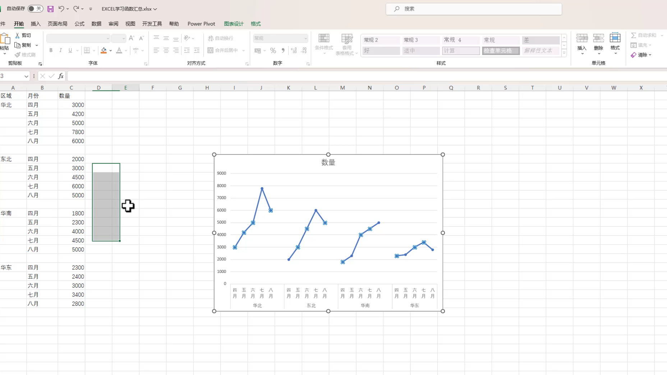This screenshot has height=375, width=667.
Task: Click the Undo arrow icon
Action: 61,9
